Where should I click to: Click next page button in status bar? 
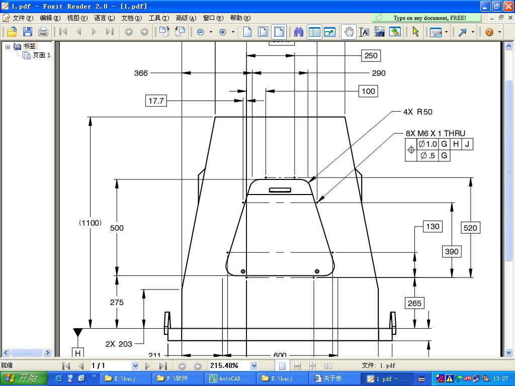click(x=147, y=366)
